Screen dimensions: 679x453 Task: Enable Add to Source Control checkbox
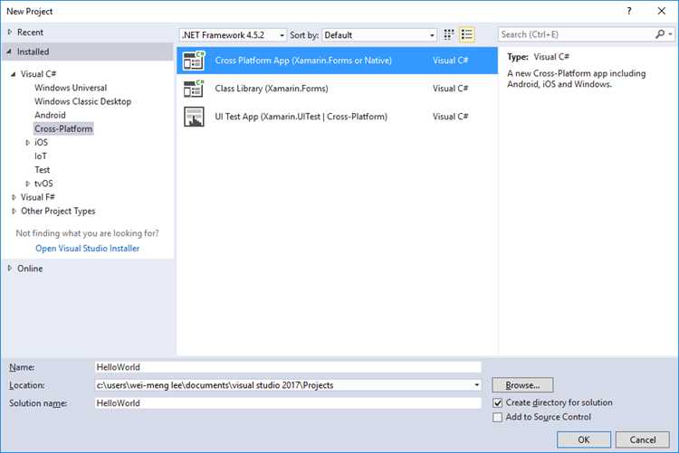498,417
